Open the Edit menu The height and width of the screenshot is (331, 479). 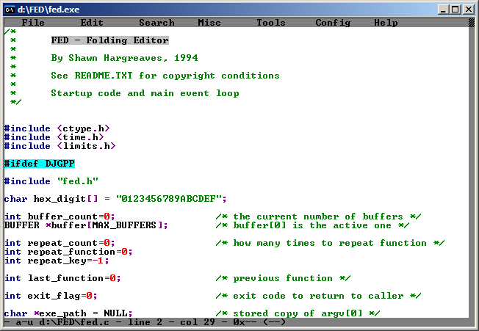[92, 23]
